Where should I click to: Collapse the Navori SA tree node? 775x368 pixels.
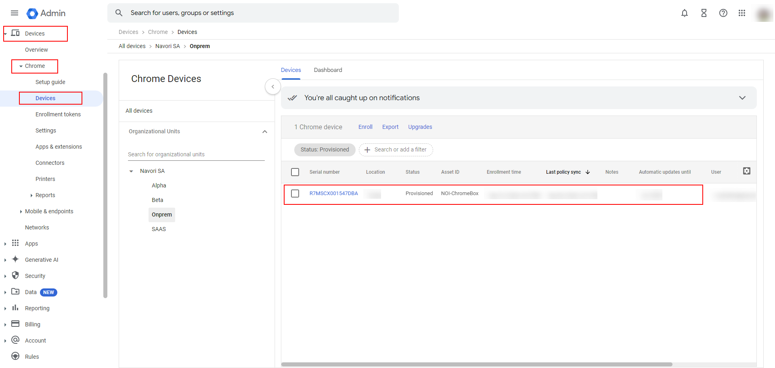click(x=131, y=171)
